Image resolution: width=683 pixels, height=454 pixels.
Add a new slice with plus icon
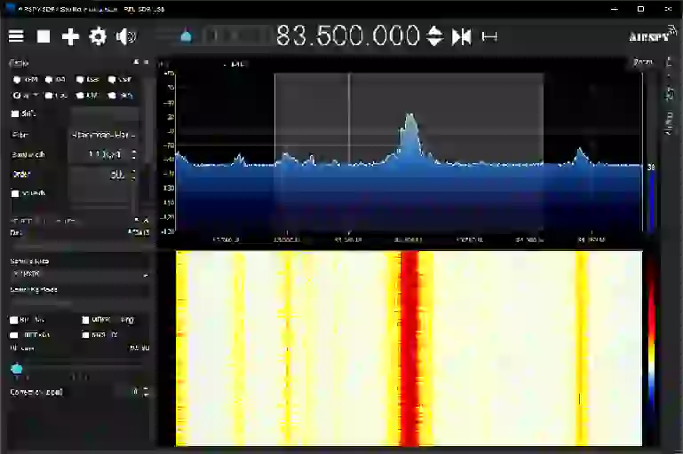70,36
